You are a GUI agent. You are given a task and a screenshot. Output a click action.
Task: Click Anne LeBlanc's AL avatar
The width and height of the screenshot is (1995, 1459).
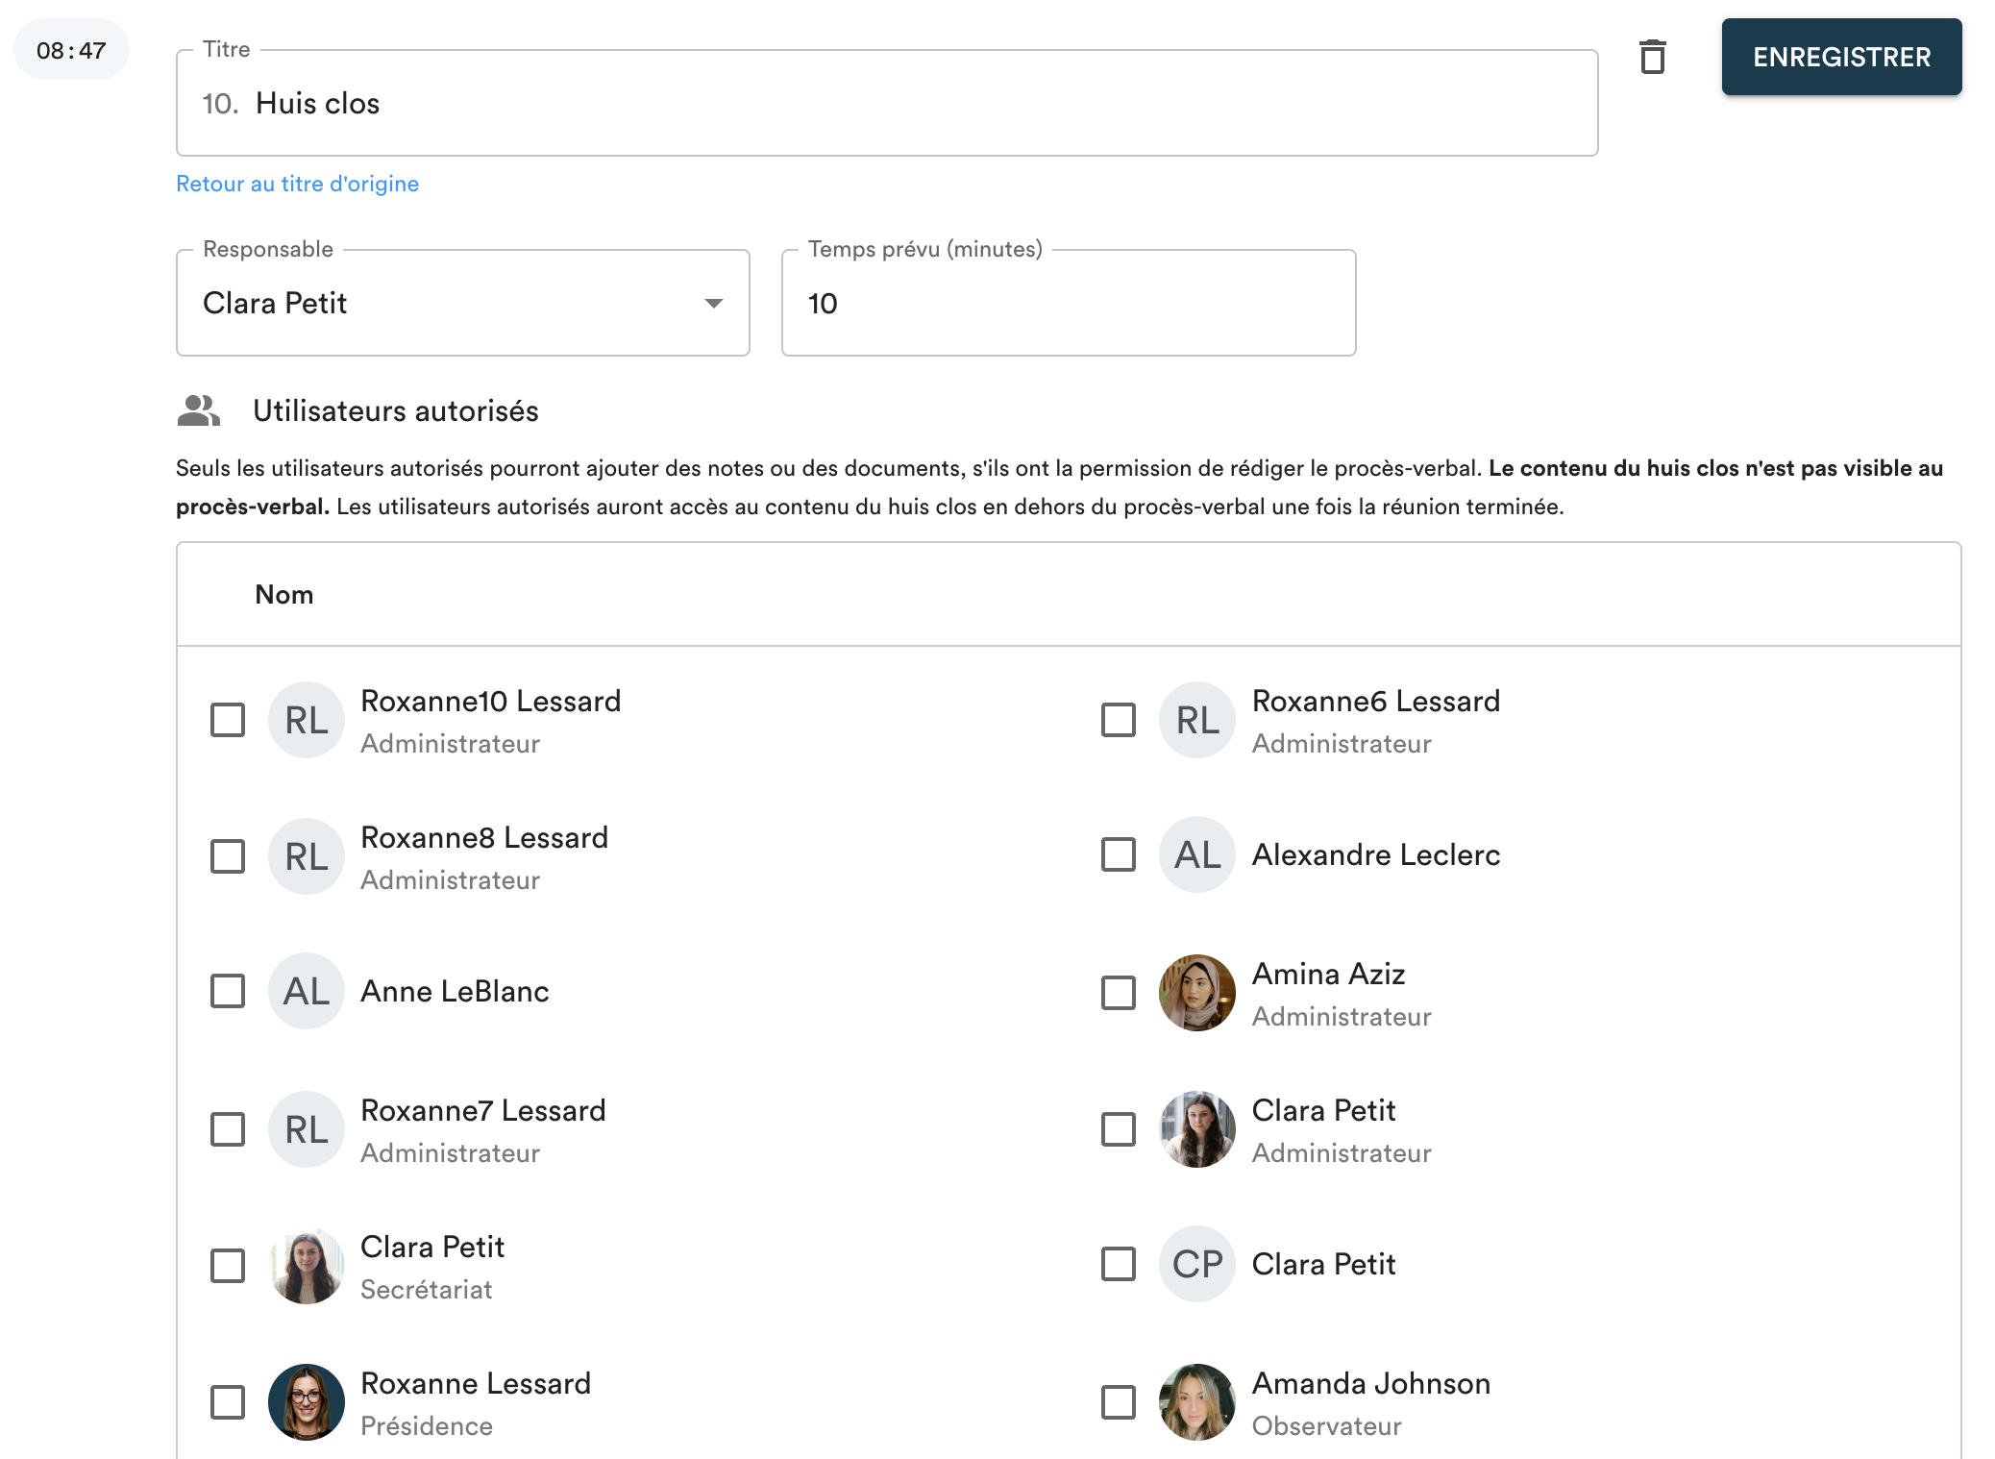[x=307, y=991]
